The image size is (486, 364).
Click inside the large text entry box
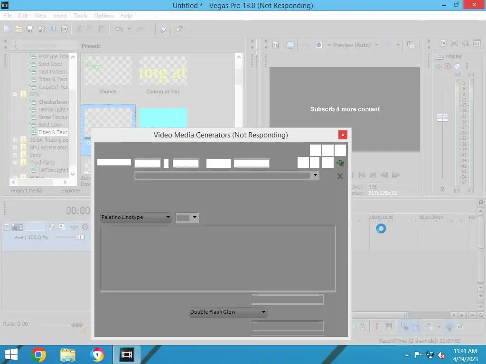click(218, 259)
